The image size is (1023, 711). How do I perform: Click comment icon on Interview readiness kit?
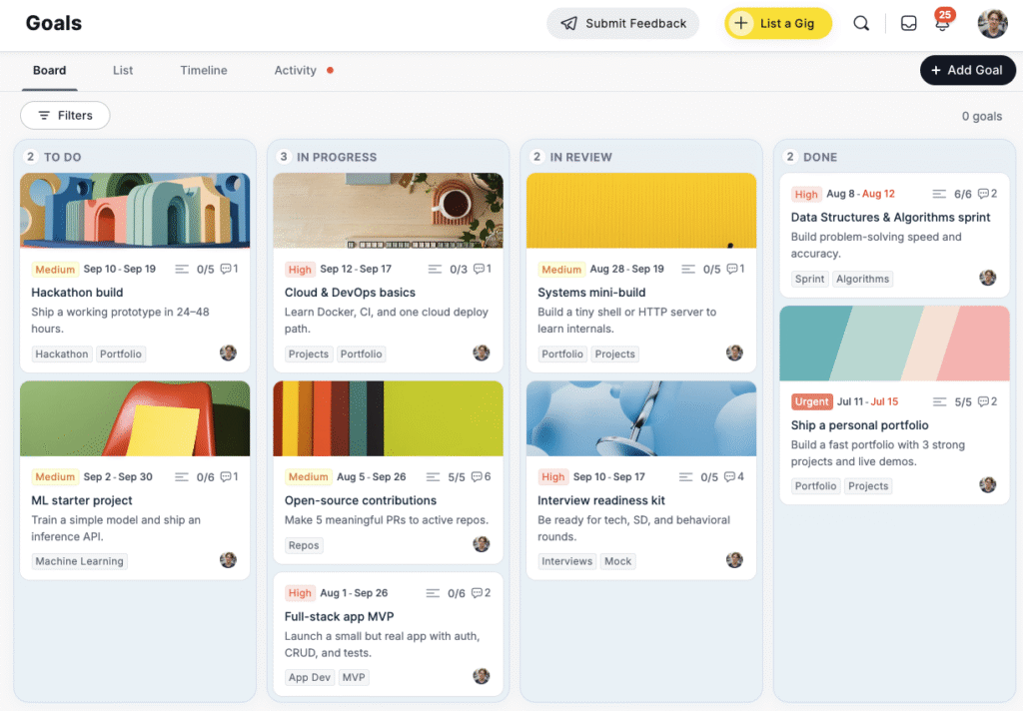click(729, 477)
